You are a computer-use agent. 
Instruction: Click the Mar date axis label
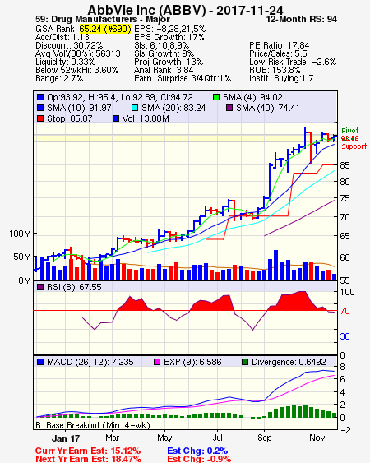[112, 438]
